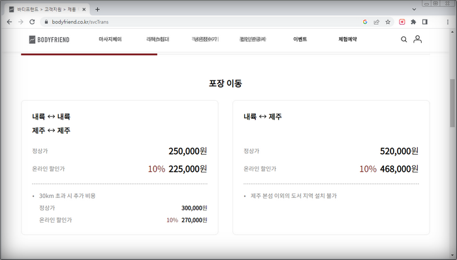Screen dimensions: 457x260
Task: Open the 이벤트 menu
Action: (300, 39)
